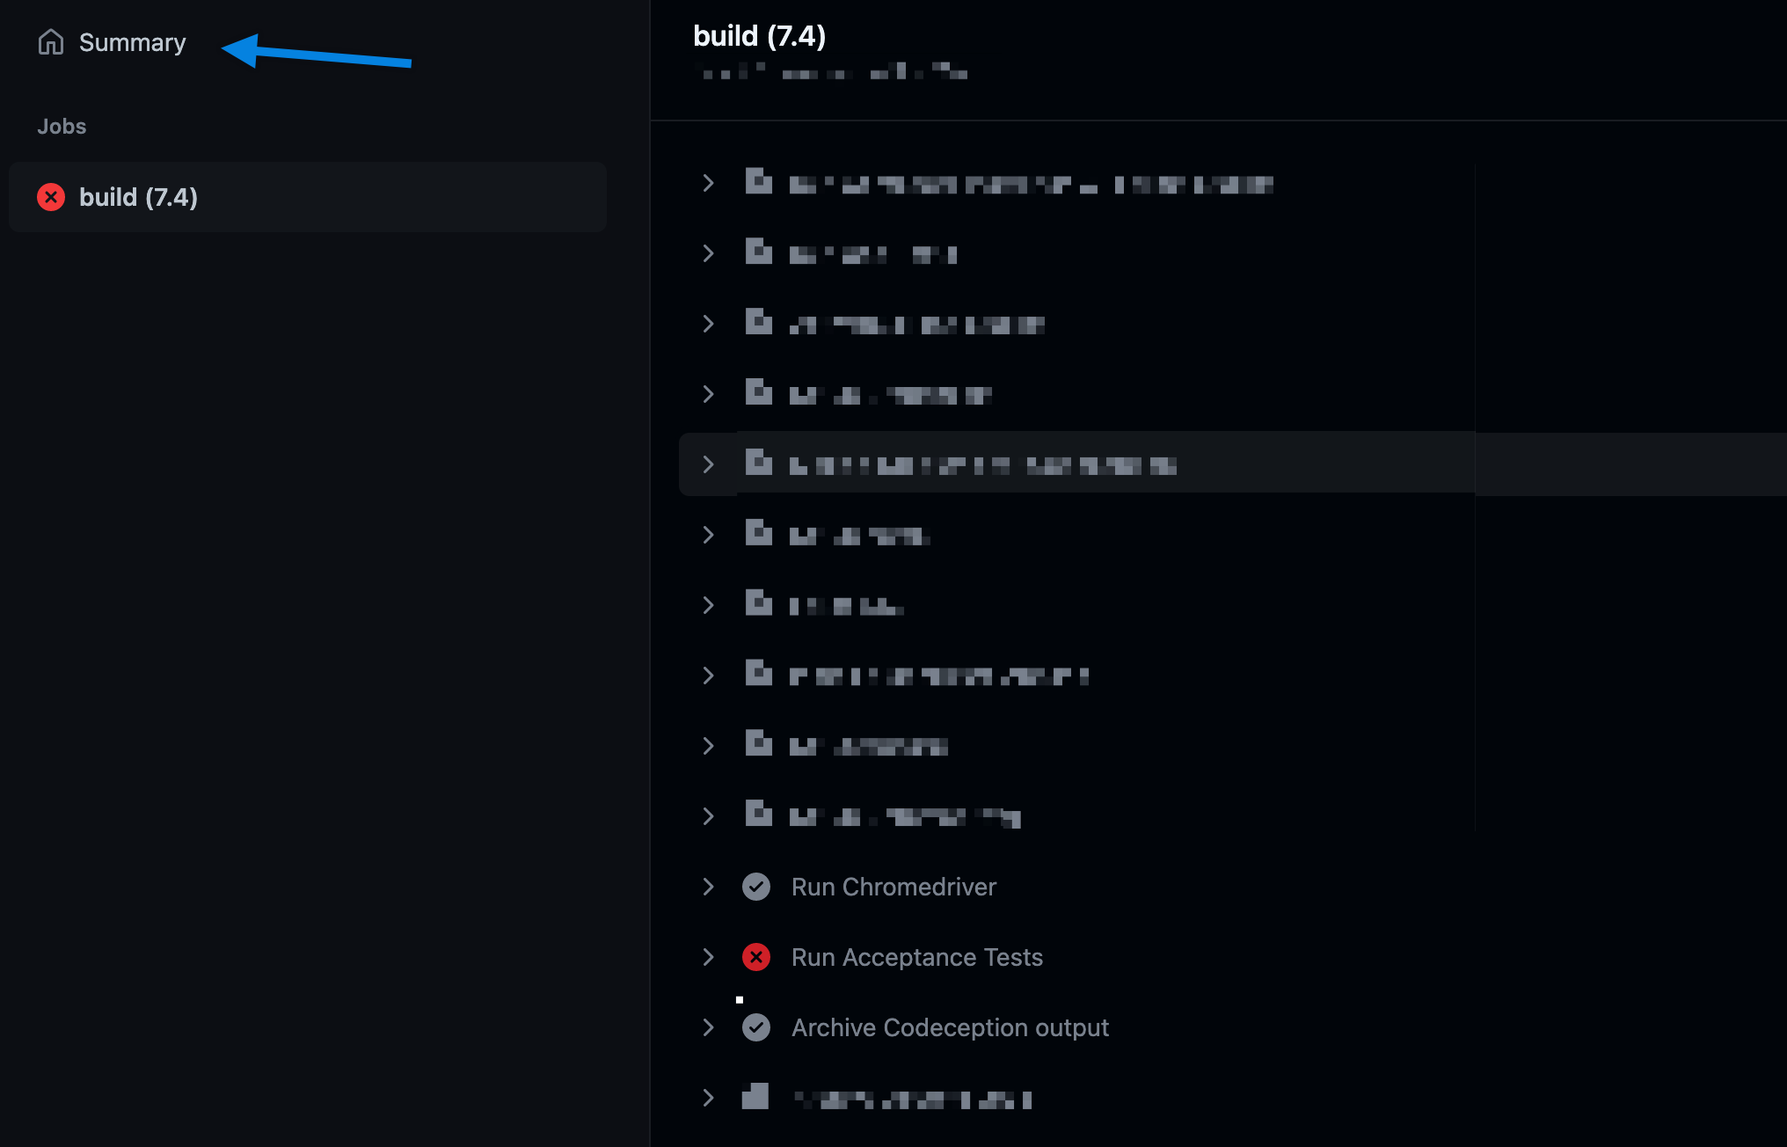Expand the Run Acceptance Tests step chevron
This screenshot has width=1787, height=1147.
pyautogui.click(x=708, y=957)
